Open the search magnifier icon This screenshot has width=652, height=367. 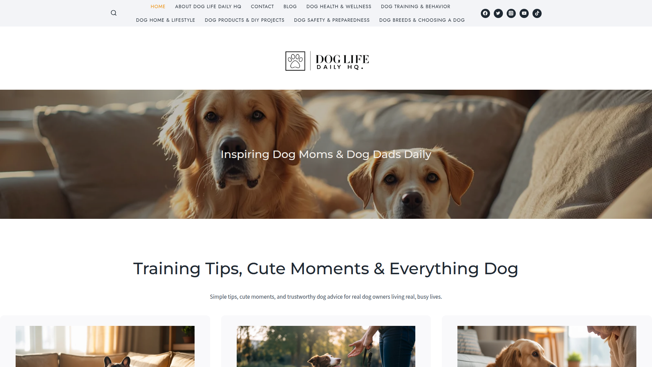pyautogui.click(x=114, y=13)
